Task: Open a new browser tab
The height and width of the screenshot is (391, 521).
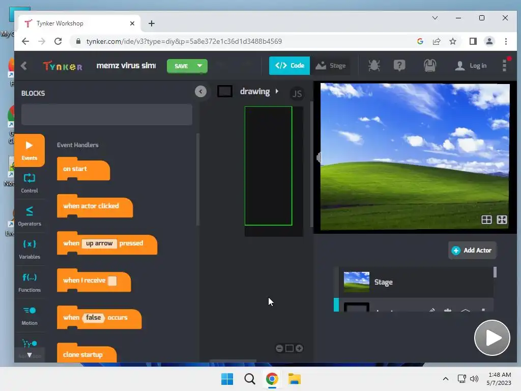Action: [152, 23]
